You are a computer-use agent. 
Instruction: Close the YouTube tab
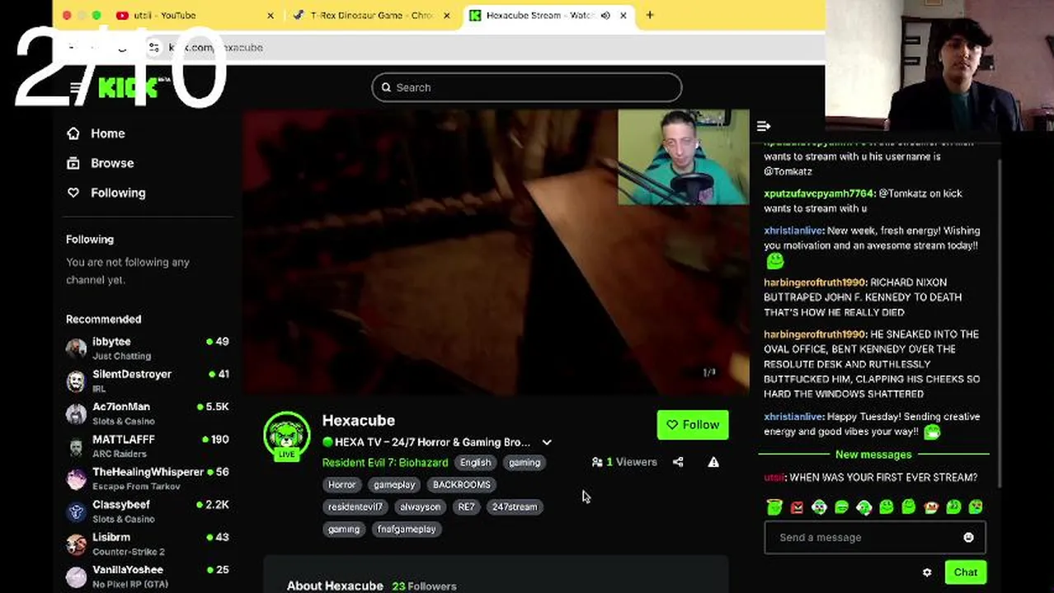271,15
